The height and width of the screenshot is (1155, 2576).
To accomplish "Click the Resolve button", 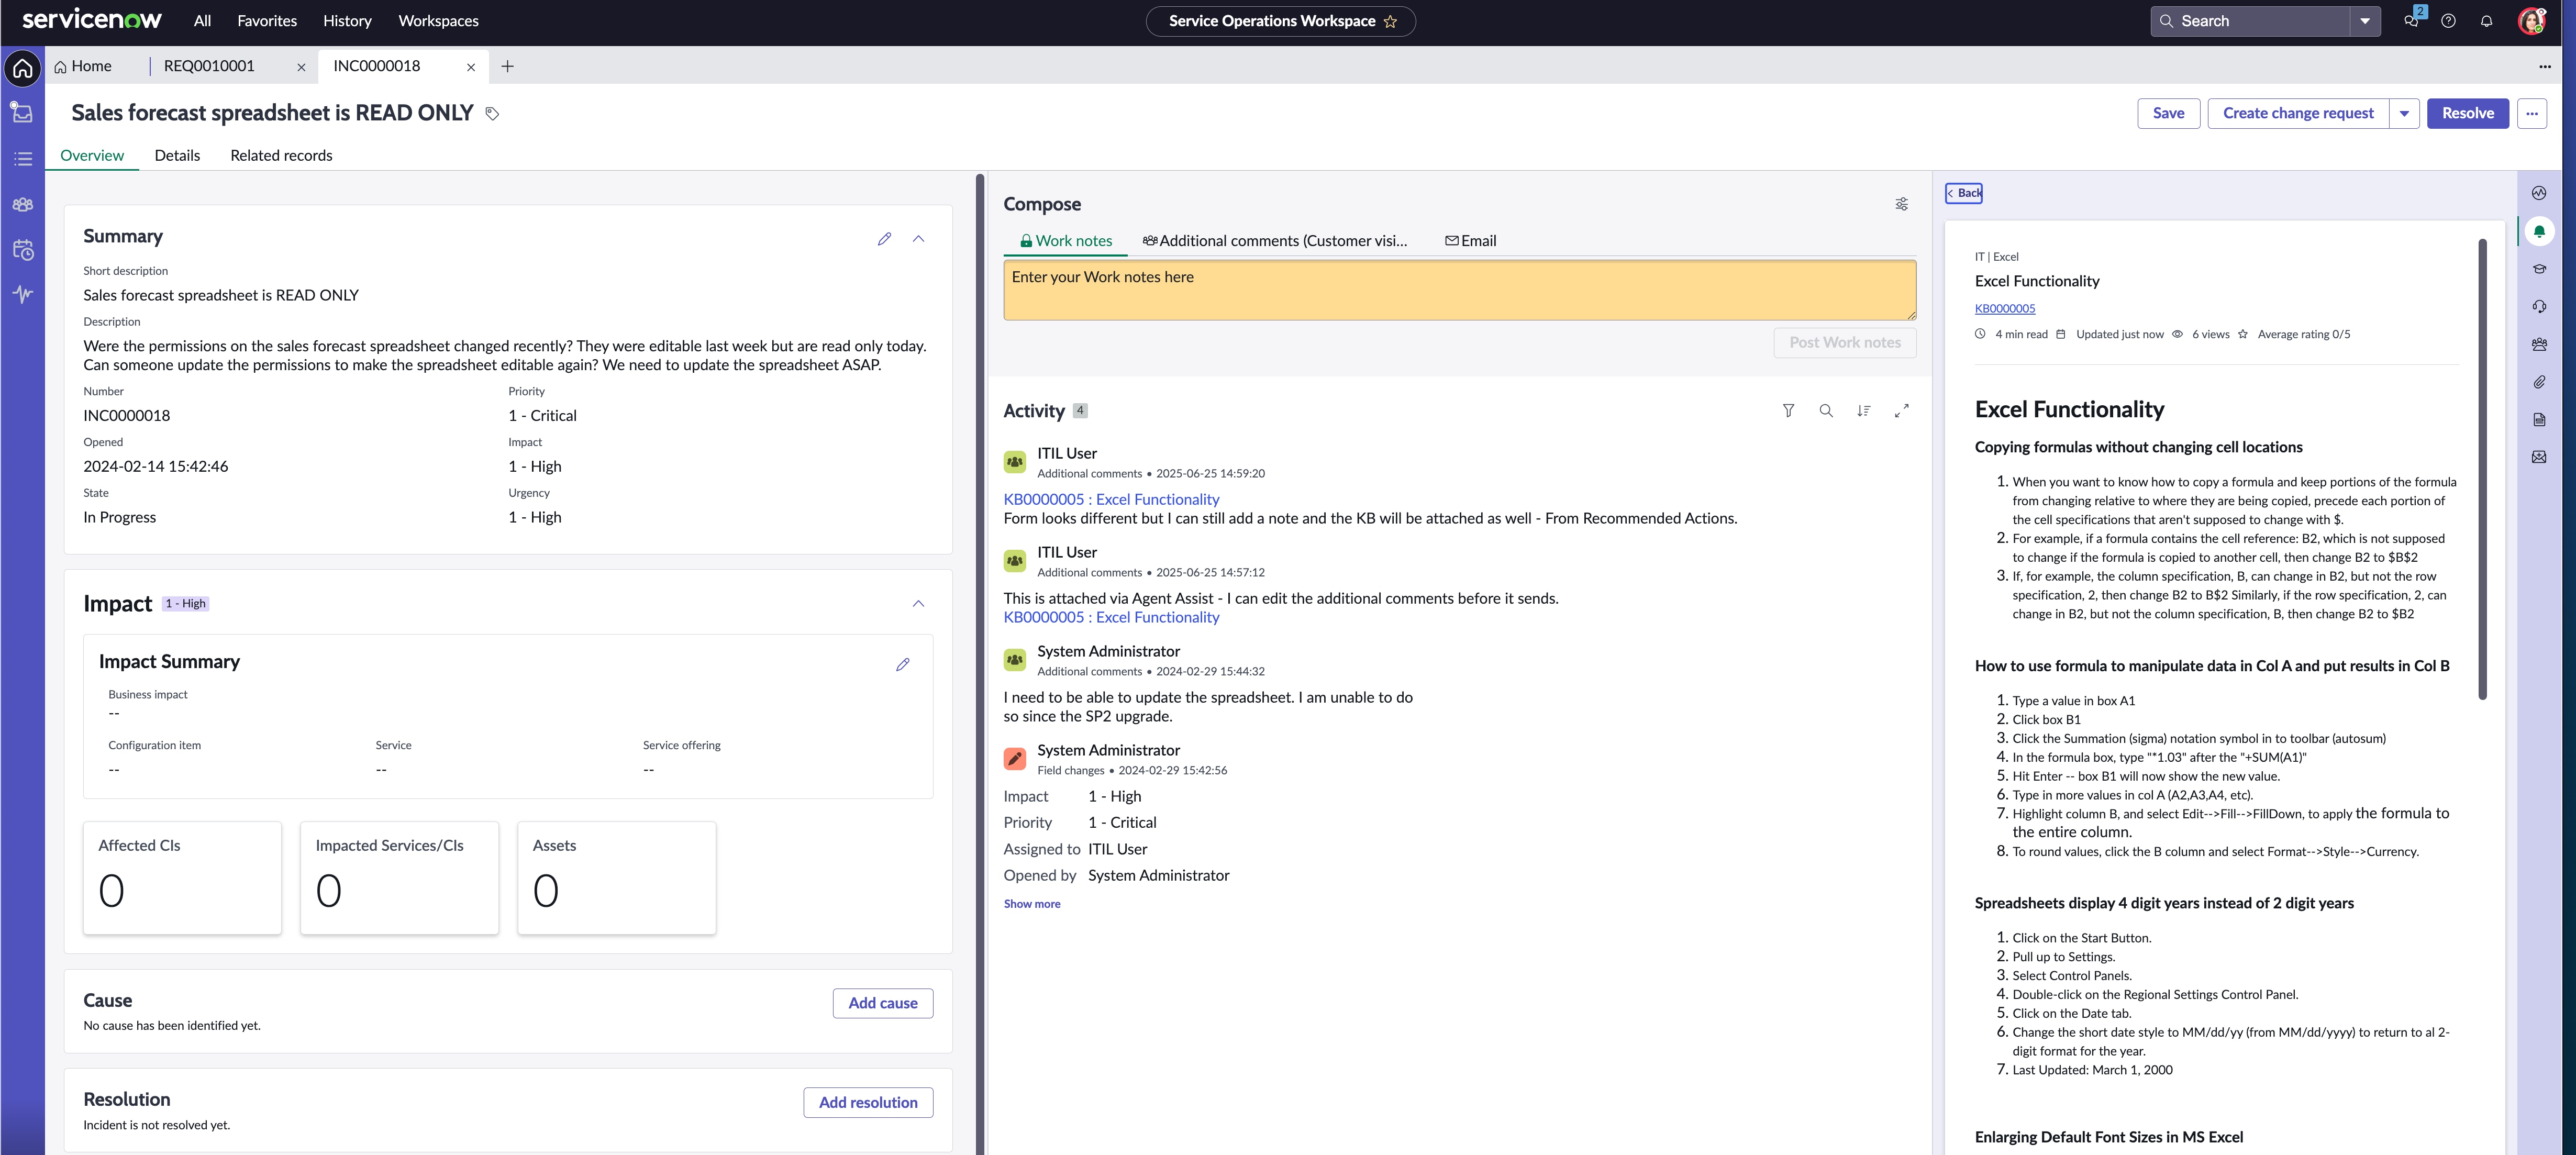I will 2467,113.
